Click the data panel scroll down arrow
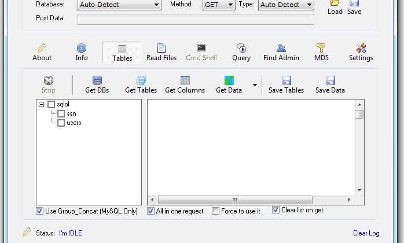The image size is (404, 243). click(359, 190)
